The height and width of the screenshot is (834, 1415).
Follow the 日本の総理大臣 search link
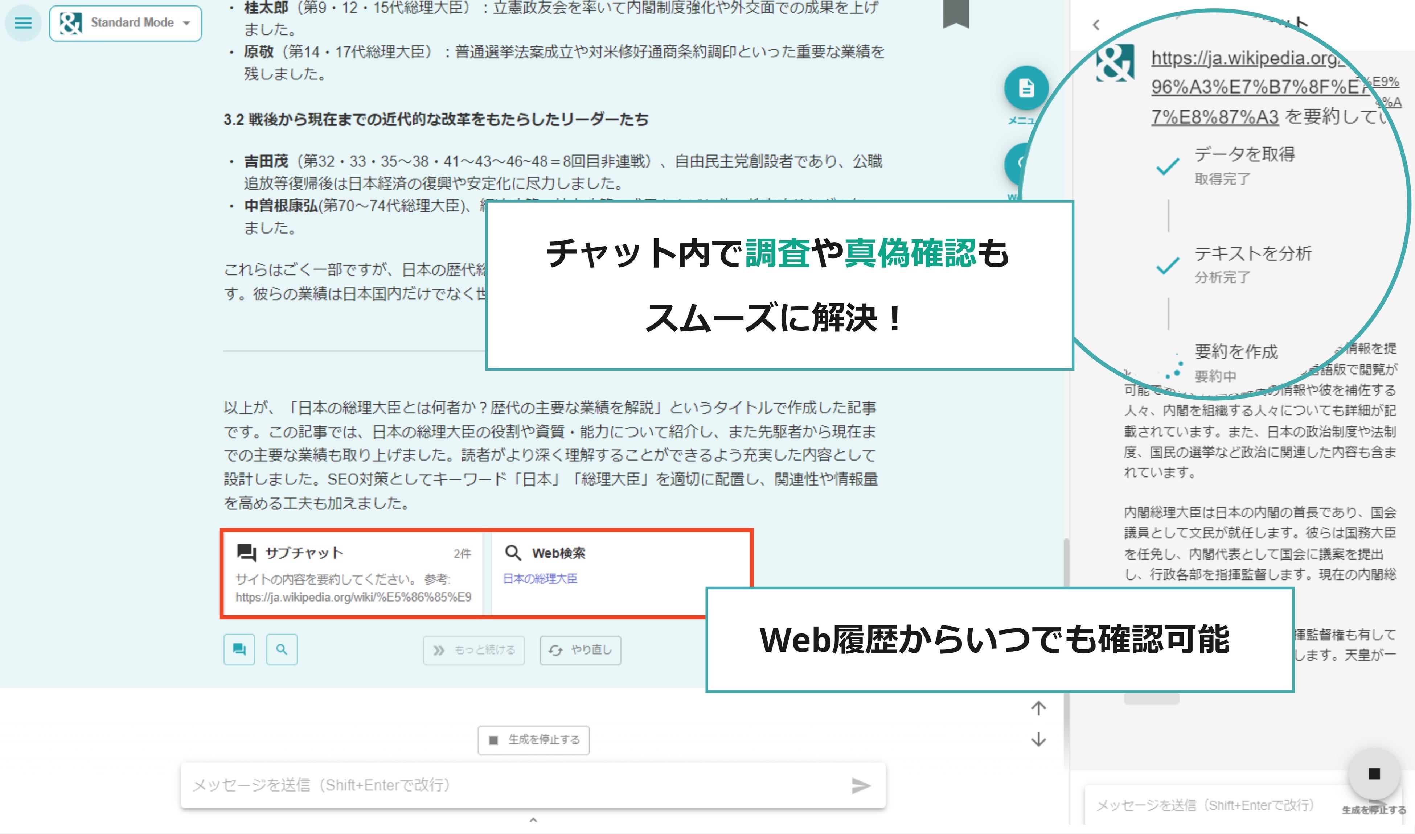[540, 579]
